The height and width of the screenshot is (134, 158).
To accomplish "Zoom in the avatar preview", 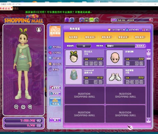I will tap(30, 107).
